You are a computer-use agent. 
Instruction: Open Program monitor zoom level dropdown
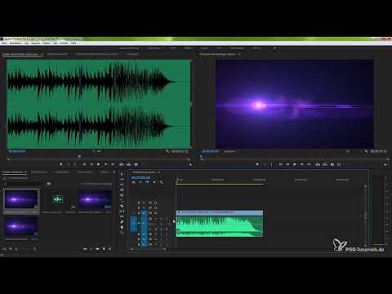[230, 152]
